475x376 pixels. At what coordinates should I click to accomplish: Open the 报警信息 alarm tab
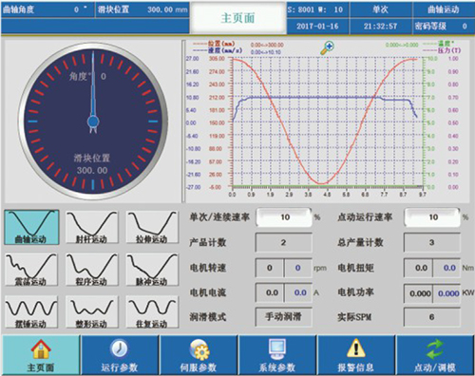(356, 355)
